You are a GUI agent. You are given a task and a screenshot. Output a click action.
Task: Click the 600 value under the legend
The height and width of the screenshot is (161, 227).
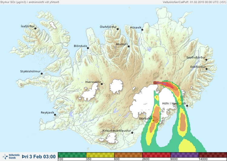point(117,159)
